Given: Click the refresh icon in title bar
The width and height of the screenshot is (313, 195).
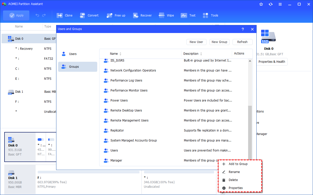Looking at the screenshot, I should coord(271,4).
